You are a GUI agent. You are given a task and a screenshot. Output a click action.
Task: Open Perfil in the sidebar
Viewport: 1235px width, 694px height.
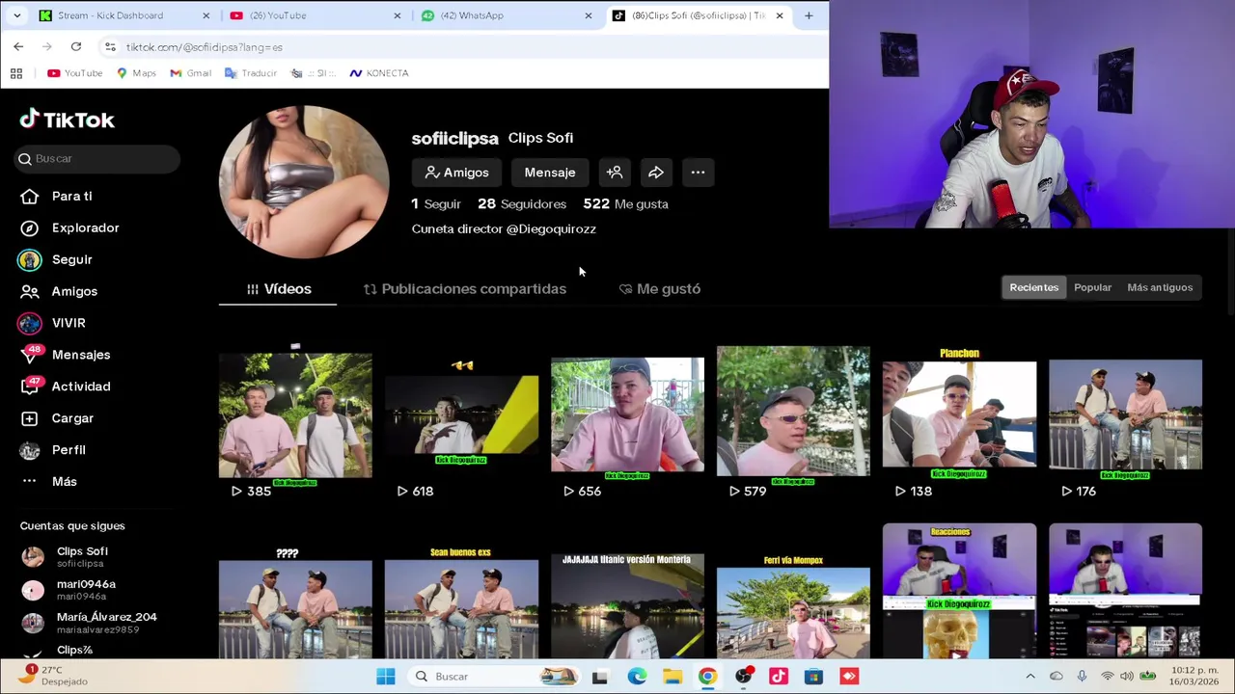coord(54,449)
